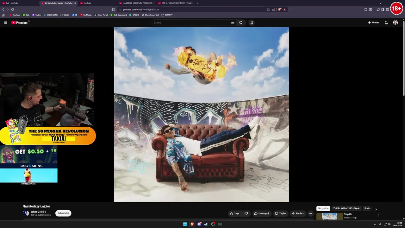Open the Traplife video thumbnail
Screen dimensions: 405x228
tap(329, 216)
